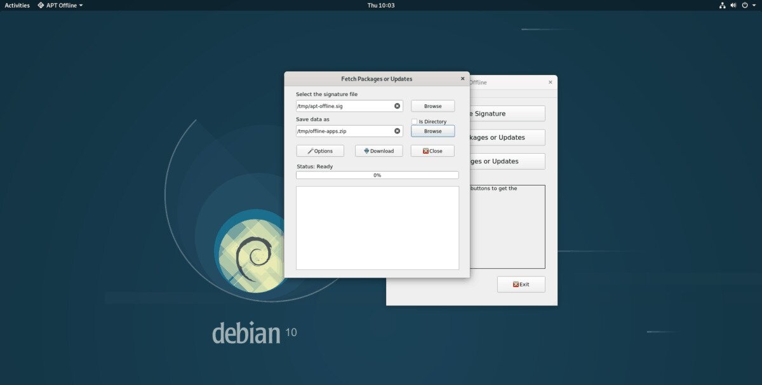Close the Fetch Packages or Updates dialog

[462, 79]
